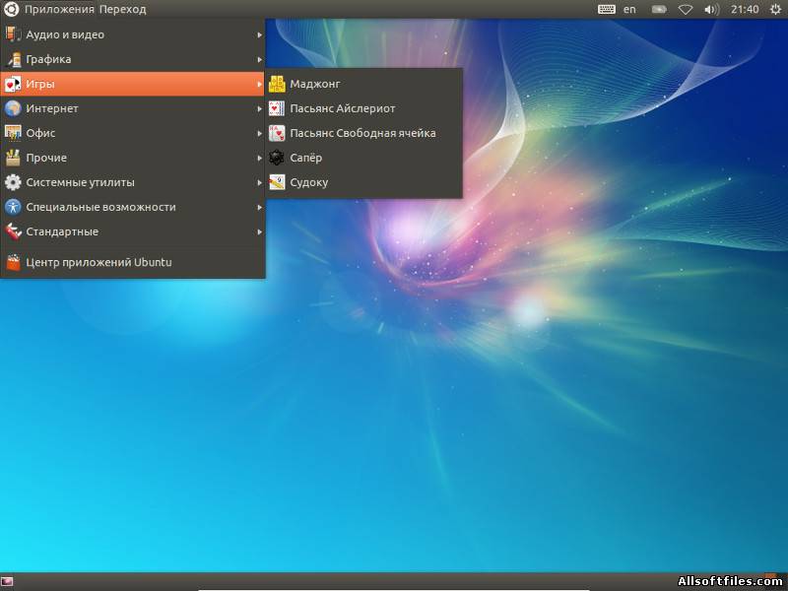This screenshot has height=591, width=788.
Task: Click the Приложения menu button
Action: tap(59, 9)
